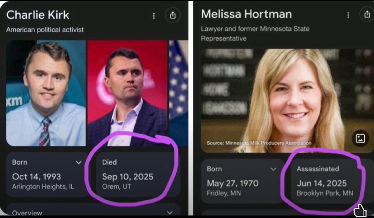
Task: Open image gallery icon on Hortman photo
Action: tap(360, 139)
